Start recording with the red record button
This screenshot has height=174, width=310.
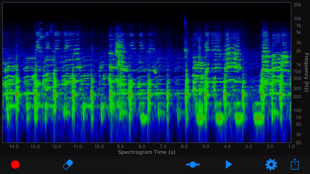tap(15, 164)
